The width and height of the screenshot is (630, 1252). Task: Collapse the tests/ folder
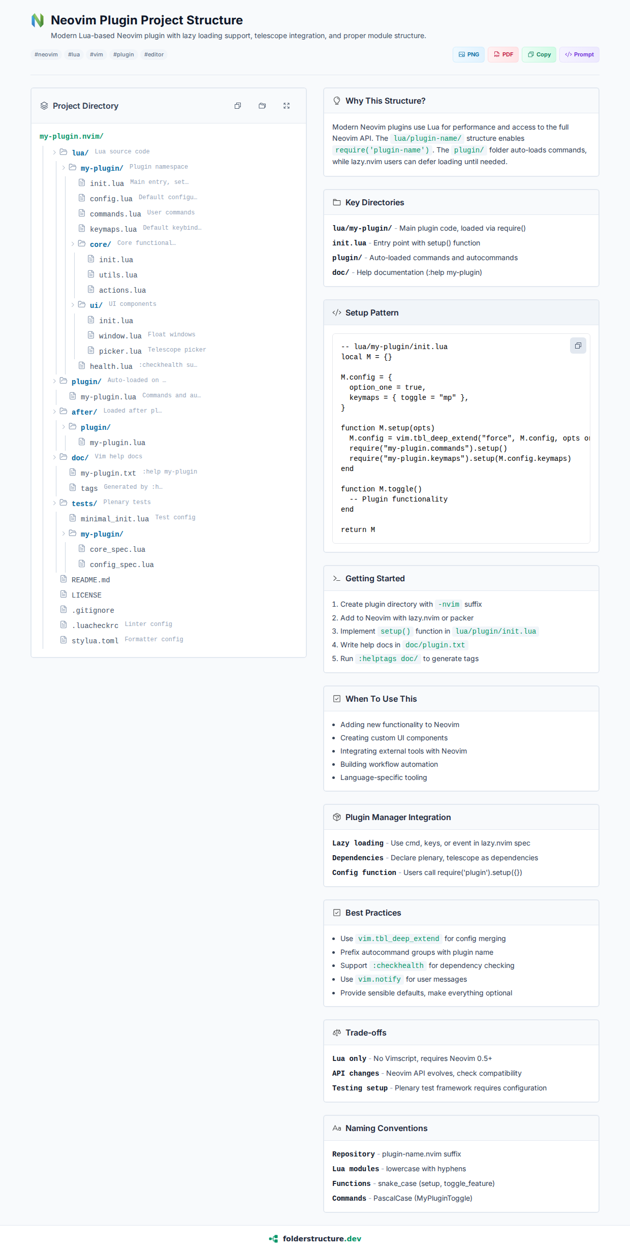(x=54, y=503)
